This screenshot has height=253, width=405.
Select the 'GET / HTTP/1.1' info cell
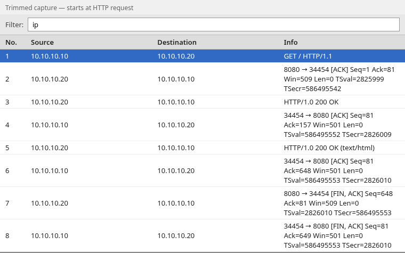click(x=307, y=56)
